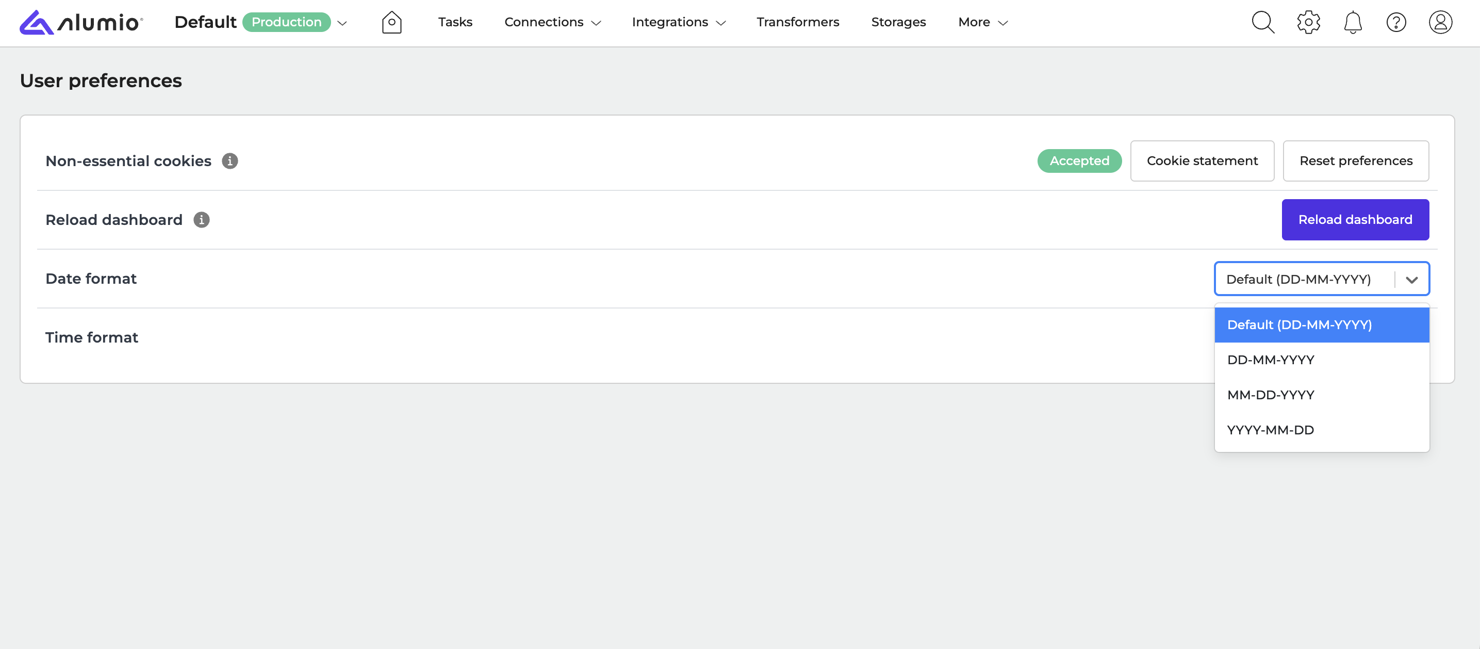
Task: Open the More menu
Action: (982, 22)
